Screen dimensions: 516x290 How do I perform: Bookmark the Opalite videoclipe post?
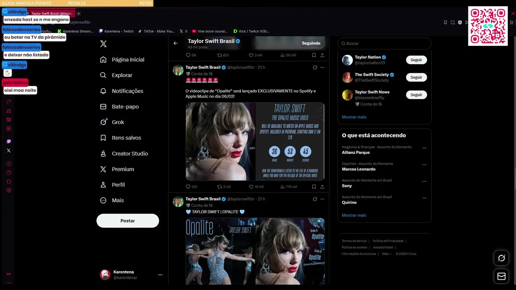tap(314, 187)
